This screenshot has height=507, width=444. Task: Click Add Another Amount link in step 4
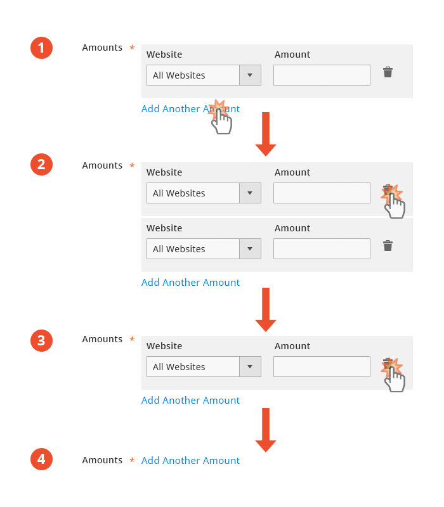pyautogui.click(x=190, y=461)
